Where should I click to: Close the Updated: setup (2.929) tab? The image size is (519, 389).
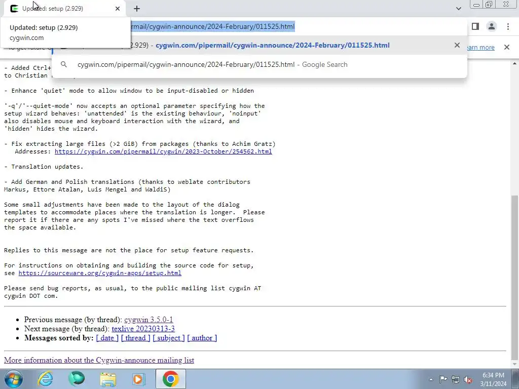(118, 9)
